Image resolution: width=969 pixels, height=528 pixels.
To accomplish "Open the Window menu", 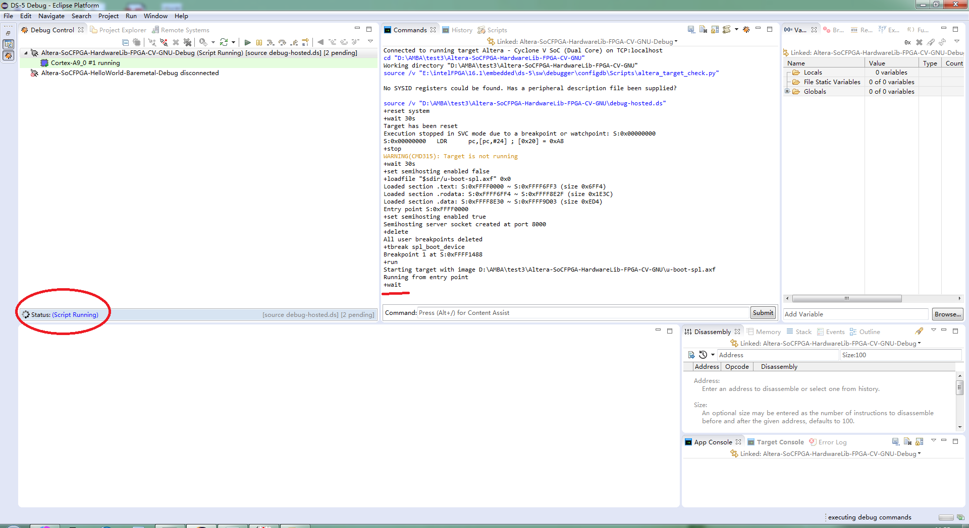I will (x=155, y=16).
